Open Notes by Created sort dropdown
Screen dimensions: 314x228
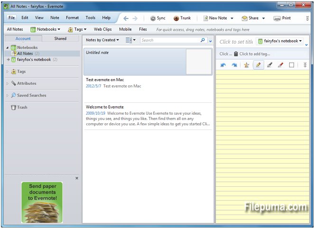(x=102, y=40)
